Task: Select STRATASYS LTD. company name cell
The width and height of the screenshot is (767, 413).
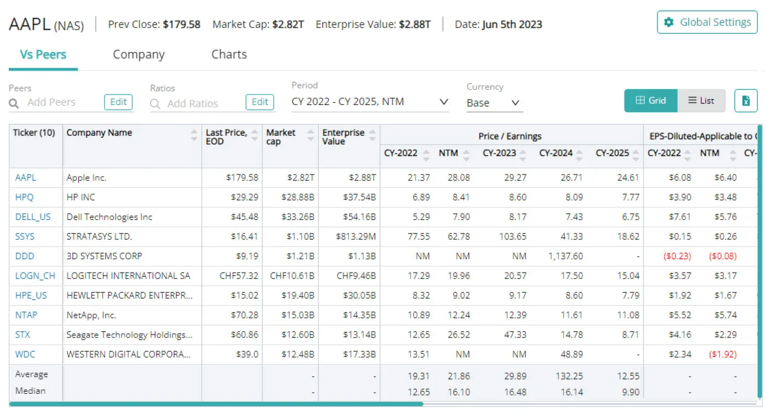Action: pos(132,237)
